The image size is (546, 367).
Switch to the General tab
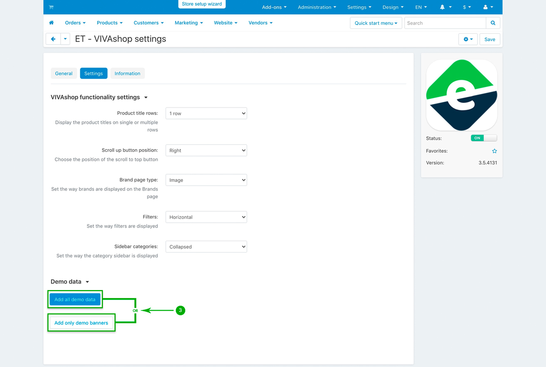(x=64, y=74)
